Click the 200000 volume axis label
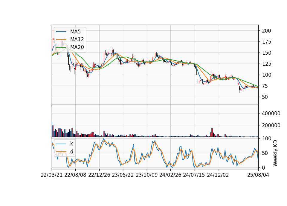Viewport: 287px width, 206px height. [x=271, y=125]
